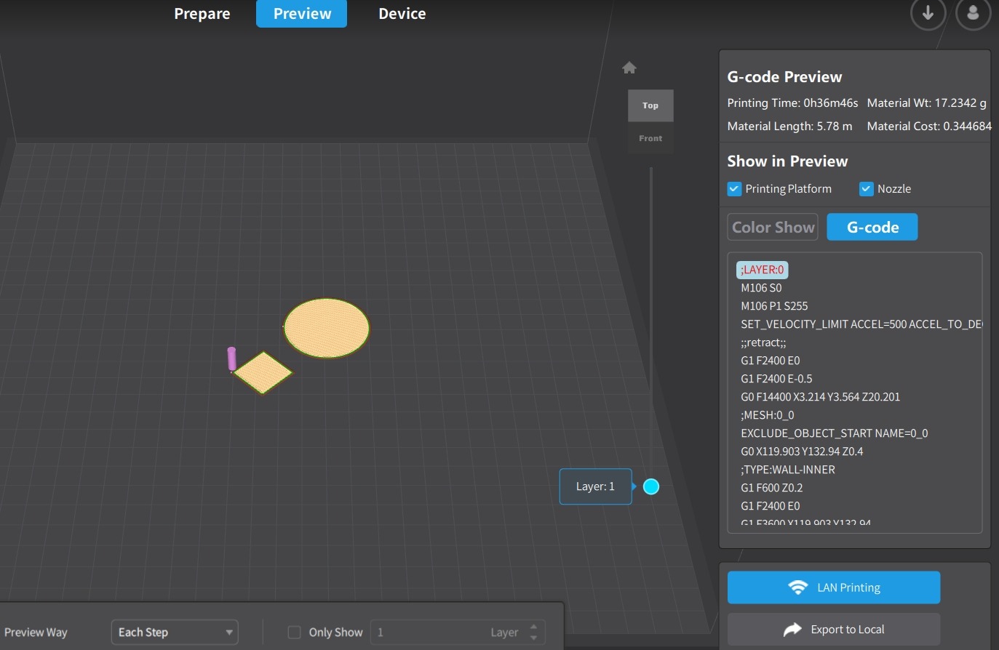Click the cyan layer slider handle
The image size is (999, 650).
coord(651,486)
